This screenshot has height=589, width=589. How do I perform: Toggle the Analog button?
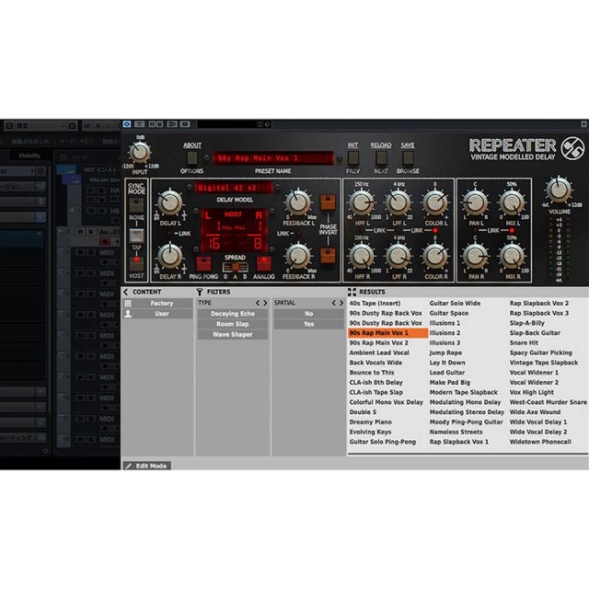coord(264,264)
